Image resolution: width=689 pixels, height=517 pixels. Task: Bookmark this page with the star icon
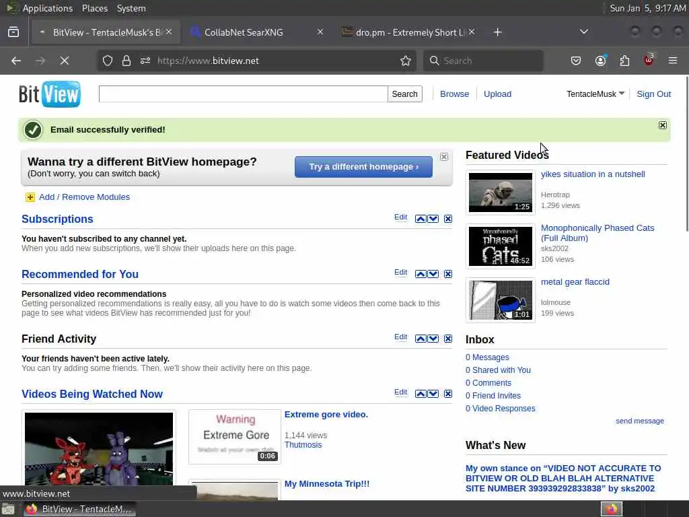coord(406,61)
